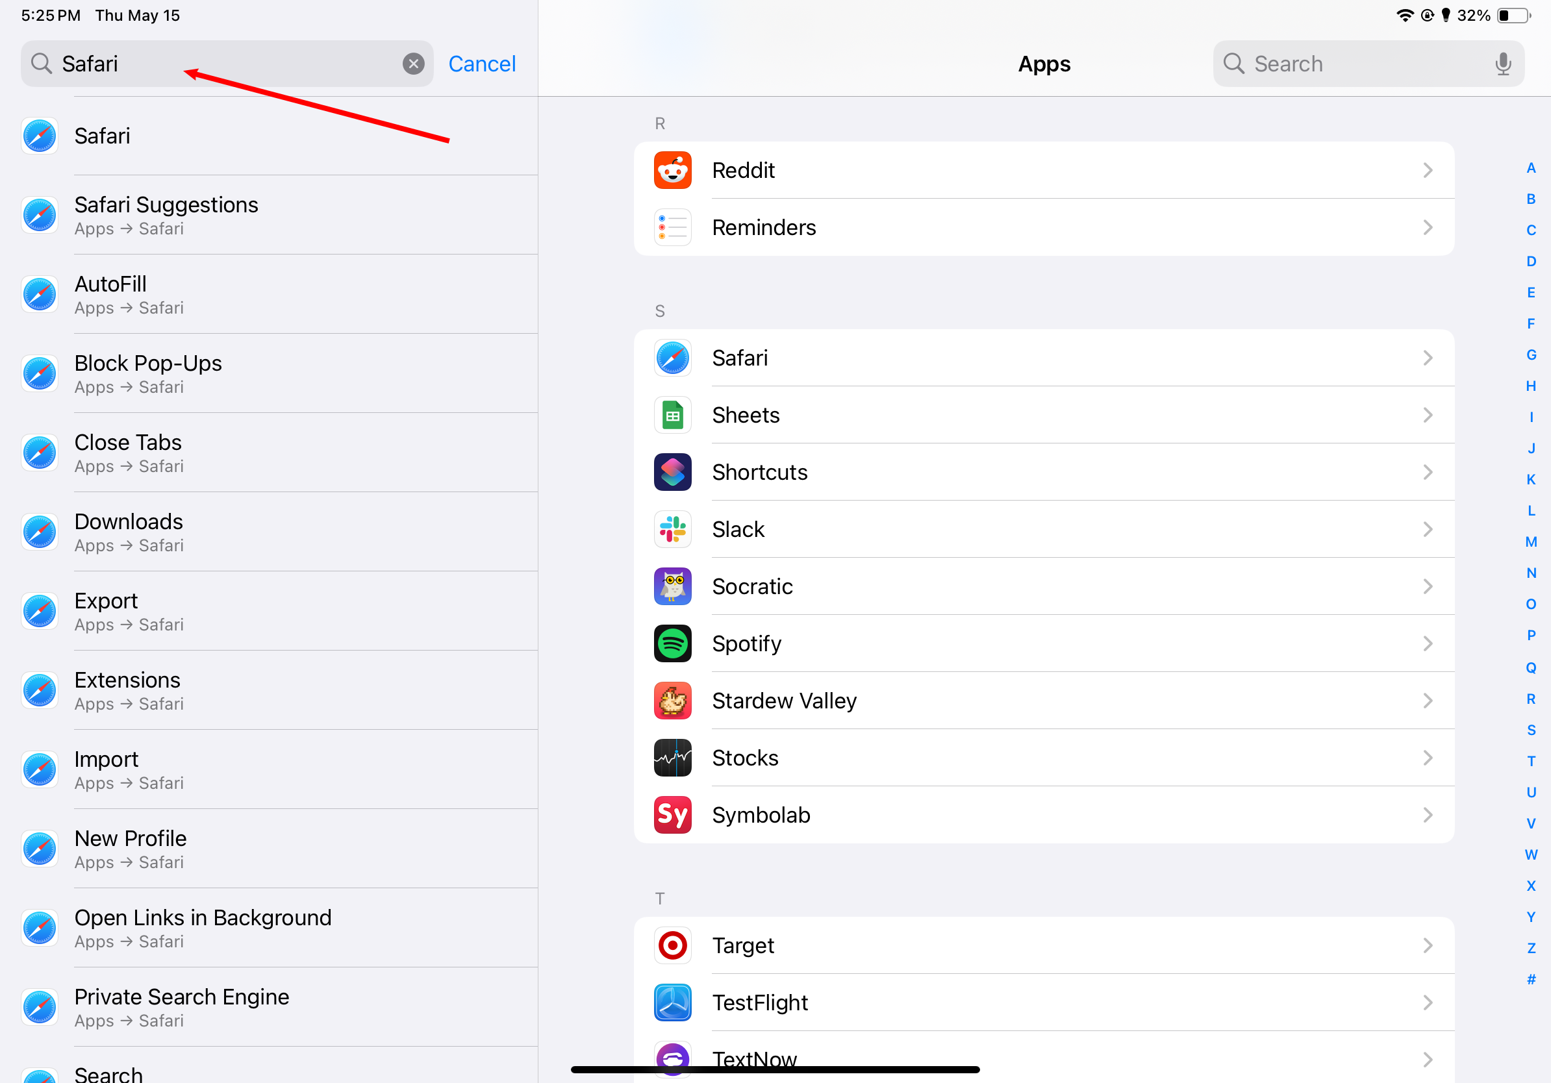Open Shortcuts row chevron
Screen dimensions: 1551x1083
click(x=1428, y=472)
